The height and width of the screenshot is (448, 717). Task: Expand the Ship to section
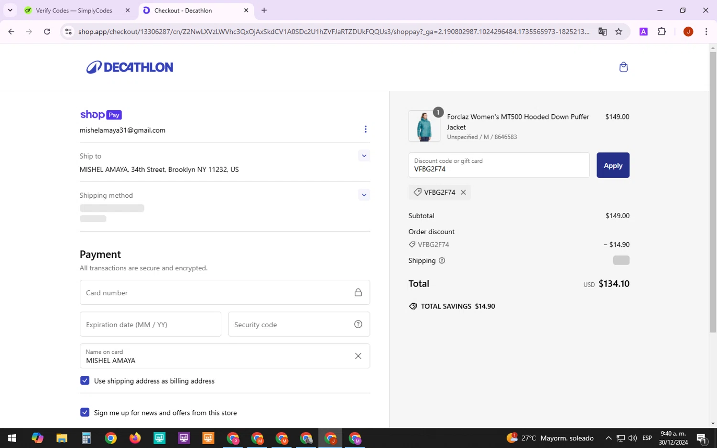point(364,156)
